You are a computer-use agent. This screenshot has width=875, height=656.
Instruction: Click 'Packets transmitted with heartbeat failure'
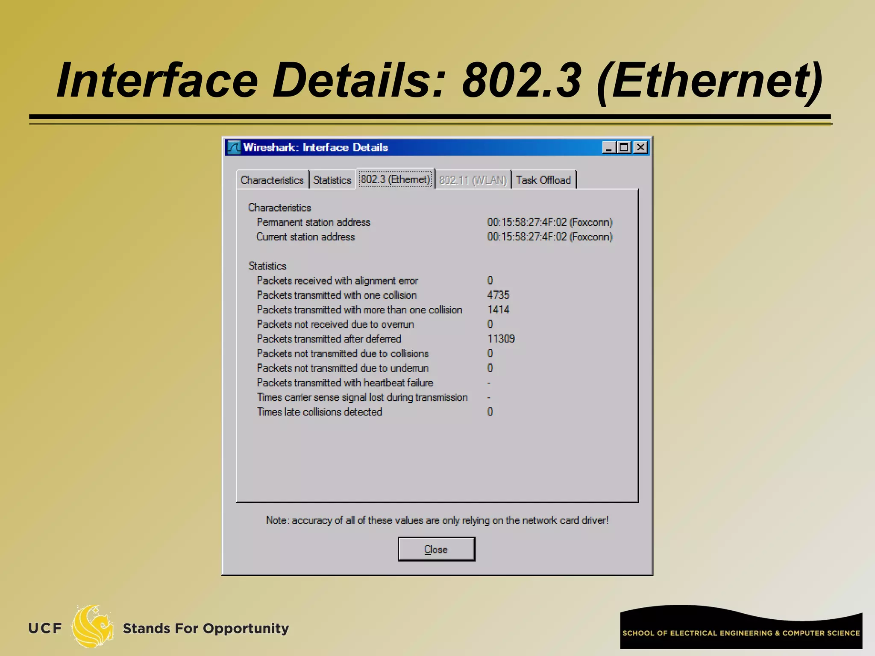click(x=345, y=383)
